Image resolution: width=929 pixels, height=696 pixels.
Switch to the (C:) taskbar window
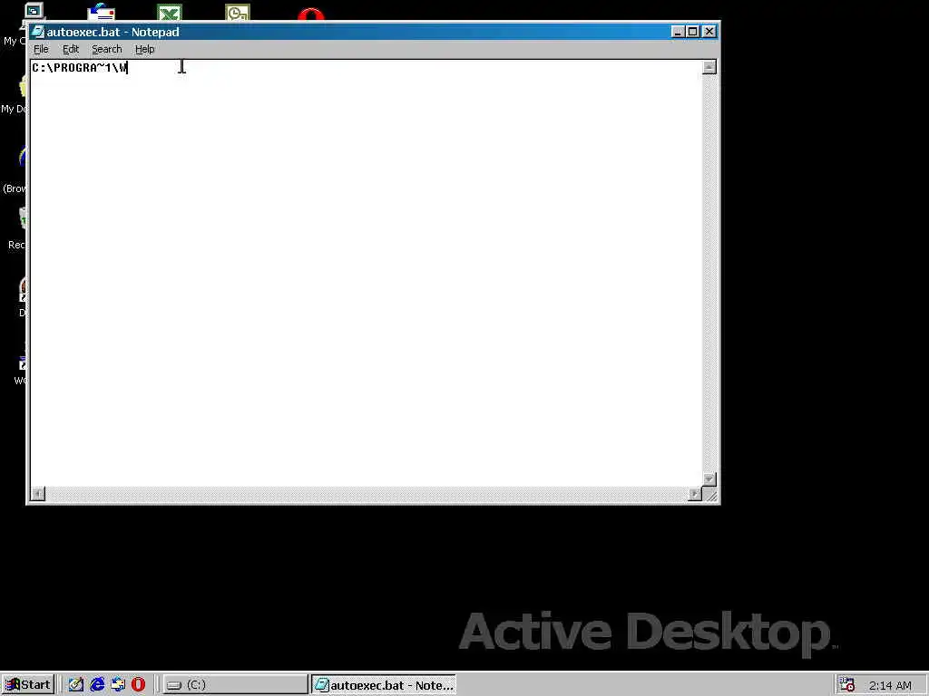tap(235, 685)
